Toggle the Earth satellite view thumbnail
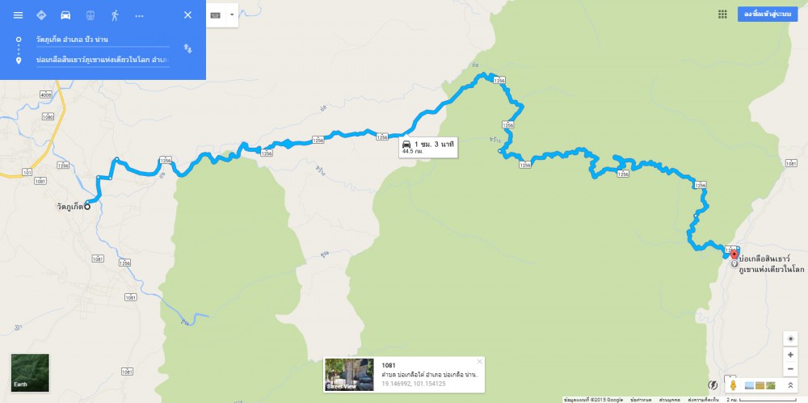 coord(30,372)
